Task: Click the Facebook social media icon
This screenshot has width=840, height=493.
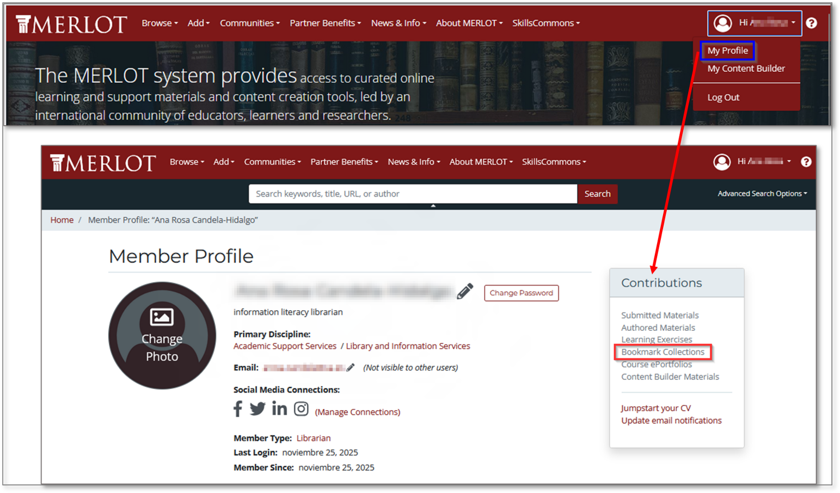Action: (x=238, y=409)
